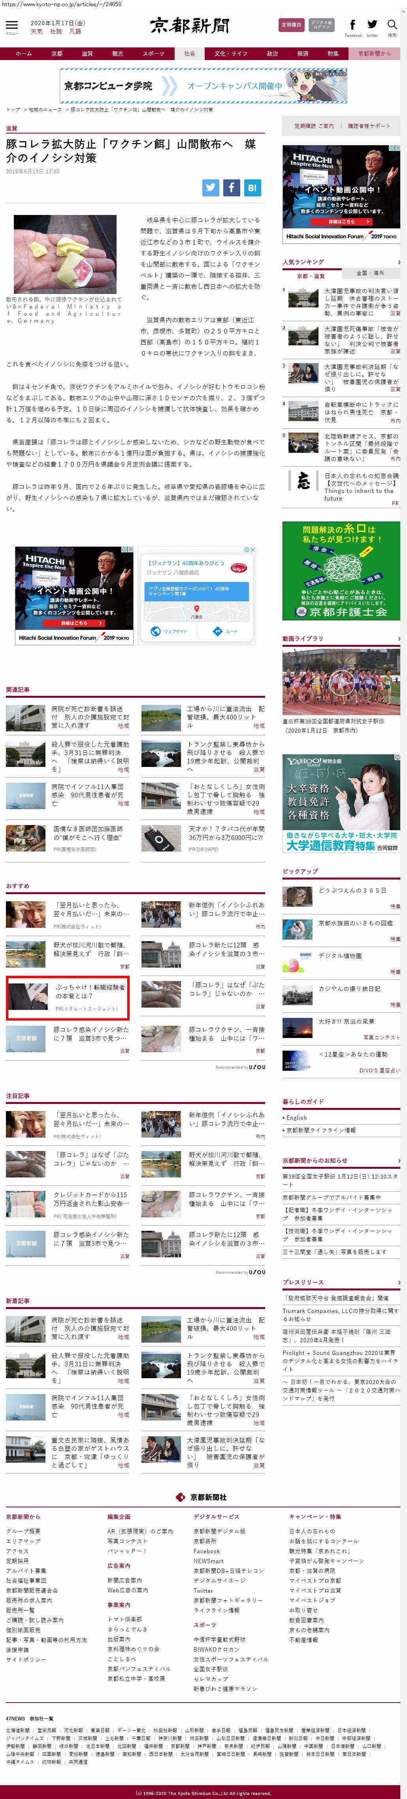The height and width of the screenshot is (1799, 407).
Task: Open the 京都新聞社 footer logo
Action: pos(202,1497)
